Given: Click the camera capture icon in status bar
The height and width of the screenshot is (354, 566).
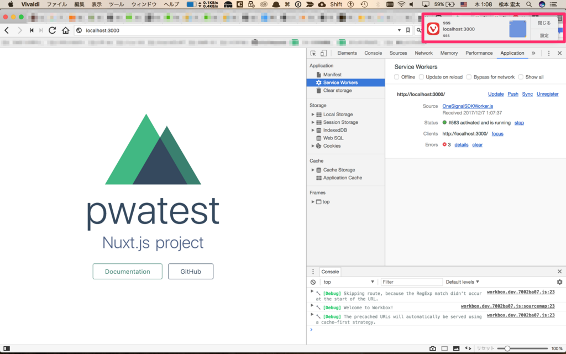Looking at the screenshot, I should point(432,348).
